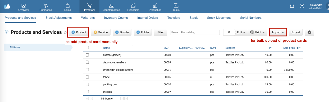
Task: Check the packing box row checkbox
Action: click(x=87, y=85)
